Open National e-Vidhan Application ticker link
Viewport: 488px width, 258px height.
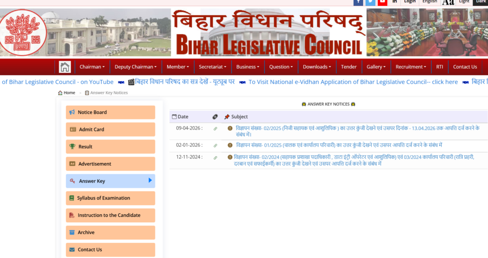click(x=353, y=82)
